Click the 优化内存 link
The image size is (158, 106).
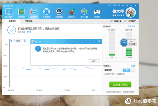pyautogui.click(x=131, y=26)
